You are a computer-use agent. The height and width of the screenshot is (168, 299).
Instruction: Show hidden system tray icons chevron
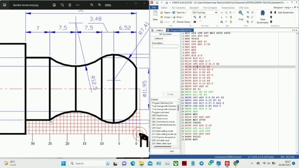click(252, 163)
